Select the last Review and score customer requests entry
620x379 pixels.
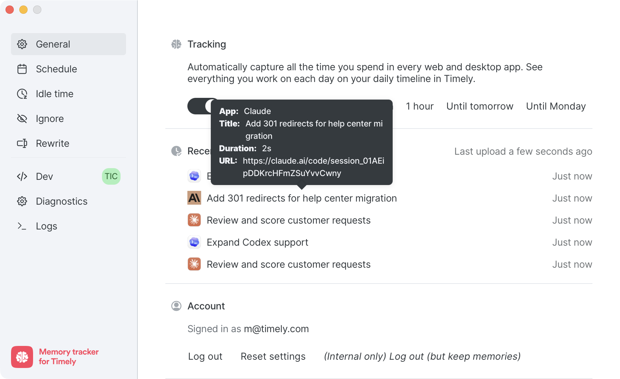point(289,264)
